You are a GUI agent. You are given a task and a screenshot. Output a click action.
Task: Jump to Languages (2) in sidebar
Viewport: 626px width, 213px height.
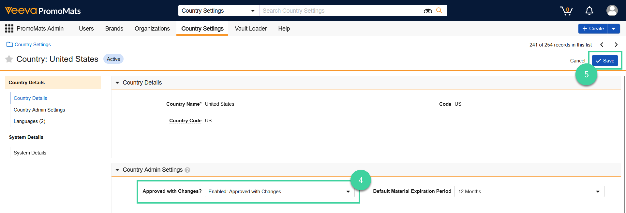tap(29, 121)
